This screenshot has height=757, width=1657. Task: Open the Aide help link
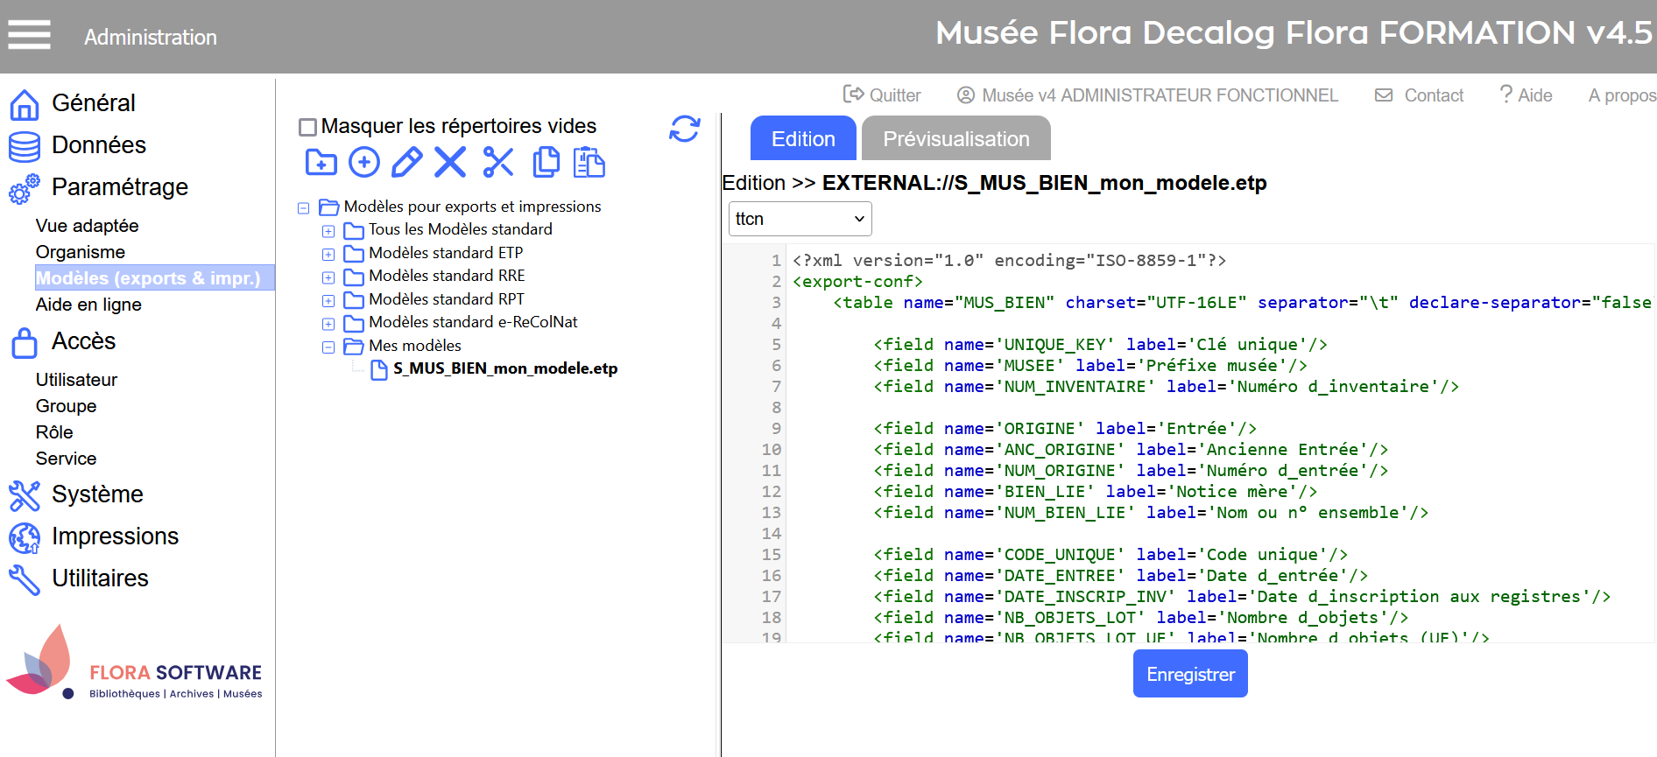(1526, 95)
